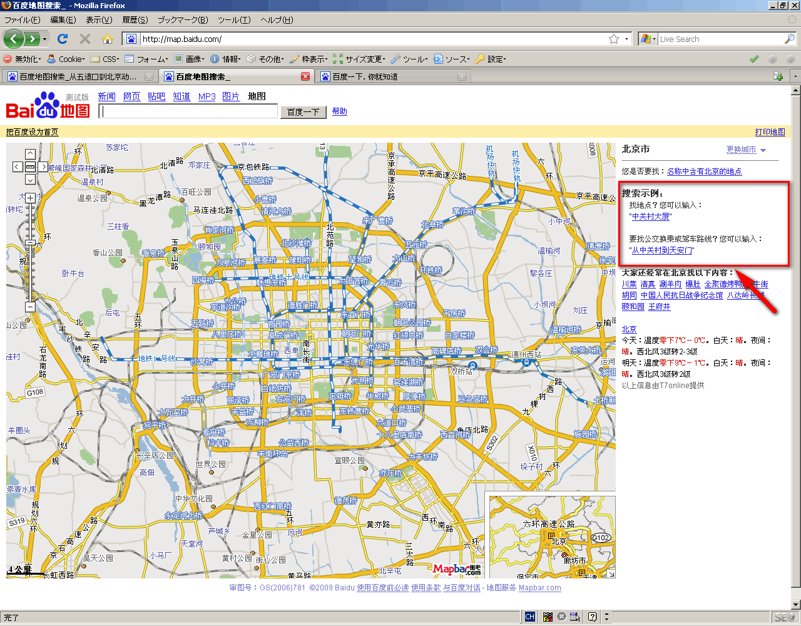Screen dimensions: 801x626
Task: Open the MP3 navigation link
Action: [207, 96]
